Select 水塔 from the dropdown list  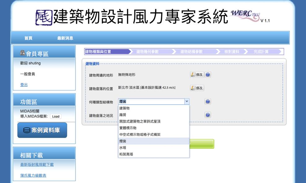click(154, 148)
